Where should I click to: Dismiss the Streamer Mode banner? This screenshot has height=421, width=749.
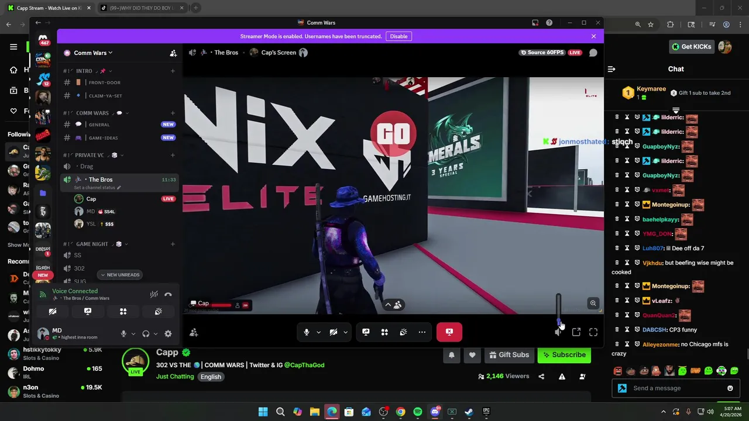point(593,36)
